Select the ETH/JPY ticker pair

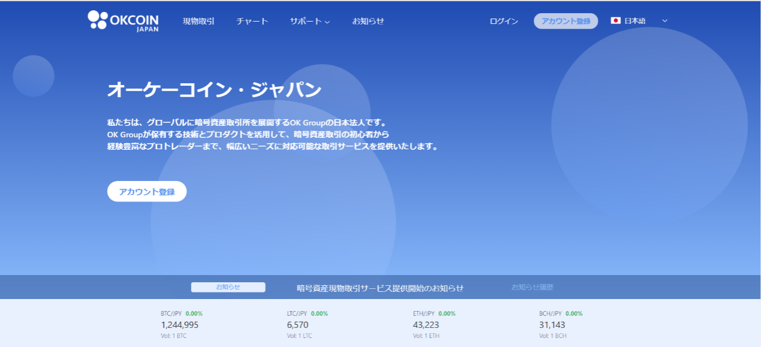[423, 313]
